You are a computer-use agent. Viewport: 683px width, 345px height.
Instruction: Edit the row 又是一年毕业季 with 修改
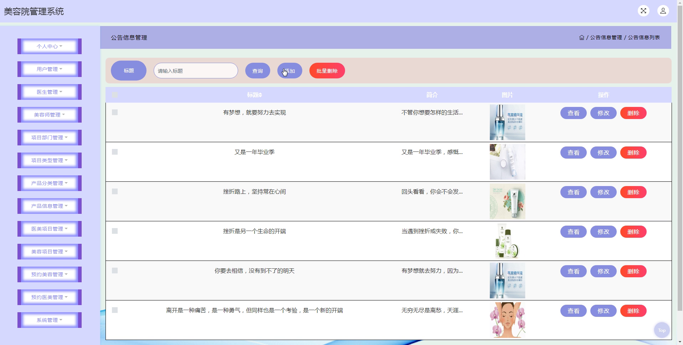(604, 153)
